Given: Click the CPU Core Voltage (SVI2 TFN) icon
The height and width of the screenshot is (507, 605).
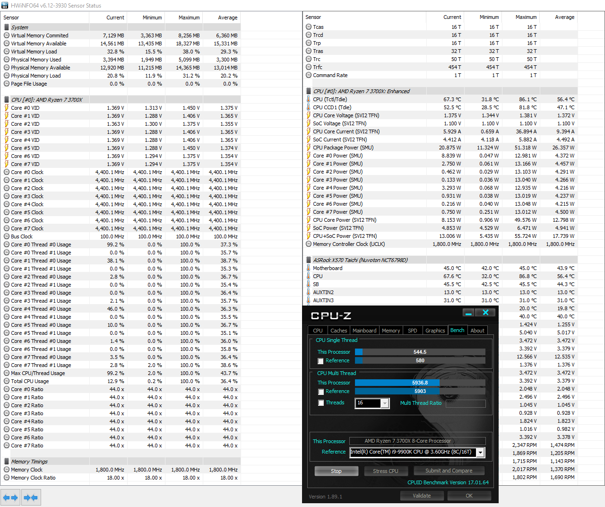Looking at the screenshot, I should 309,115.
